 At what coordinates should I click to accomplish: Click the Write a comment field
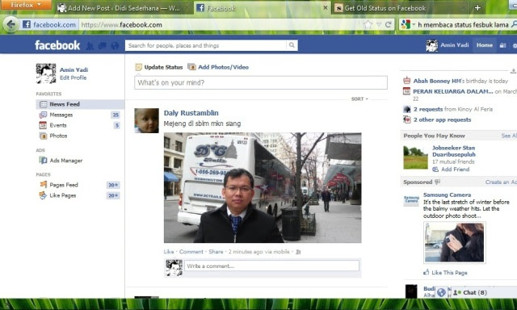pos(271,266)
